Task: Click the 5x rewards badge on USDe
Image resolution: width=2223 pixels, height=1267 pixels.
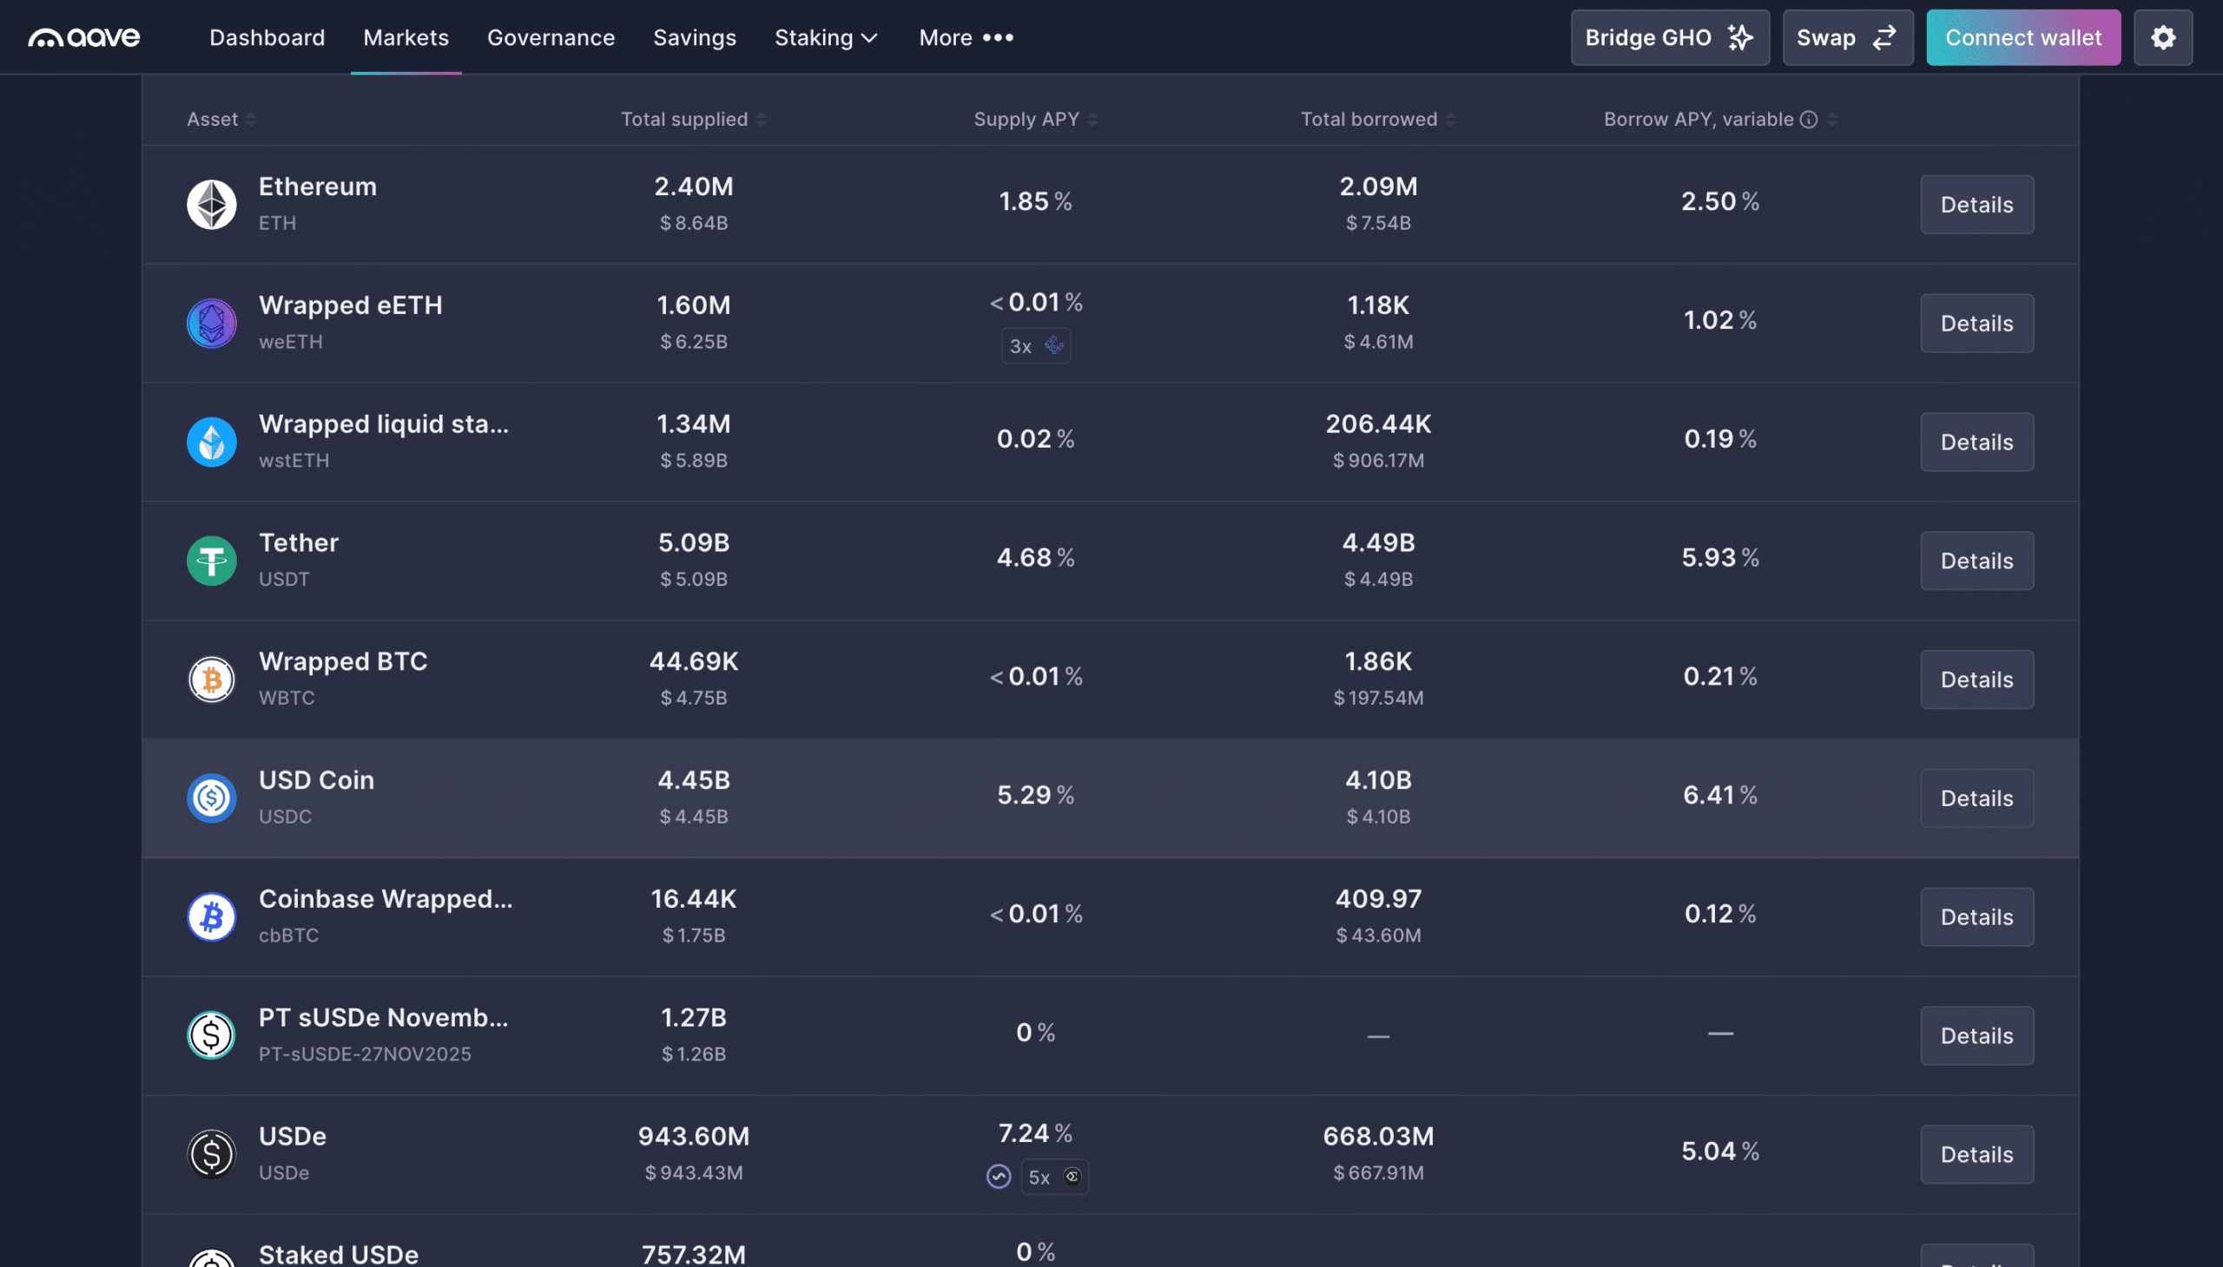Action: point(1053,1177)
